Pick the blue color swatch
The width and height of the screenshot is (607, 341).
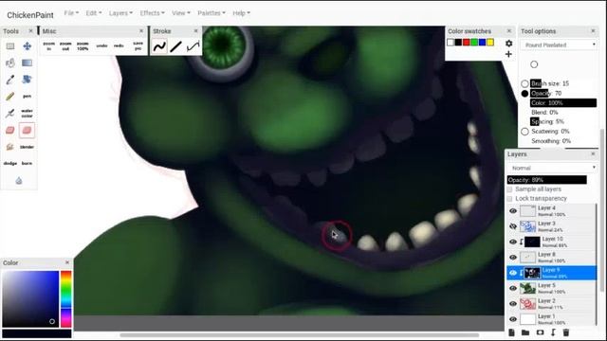(482, 42)
